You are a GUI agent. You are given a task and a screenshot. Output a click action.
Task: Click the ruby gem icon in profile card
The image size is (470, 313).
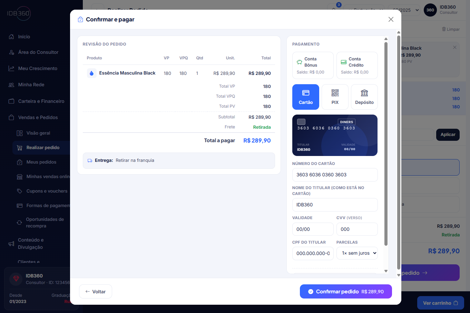point(16,279)
